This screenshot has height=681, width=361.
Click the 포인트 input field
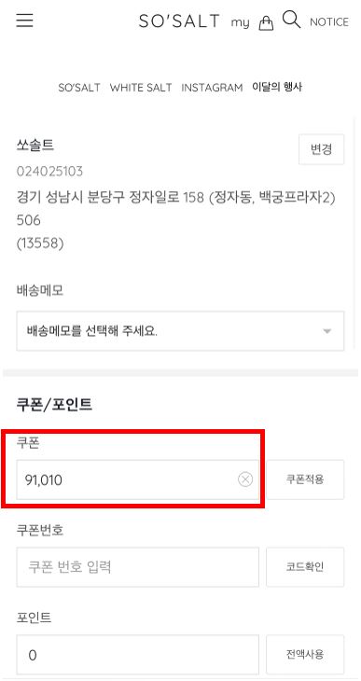[138, 654]
